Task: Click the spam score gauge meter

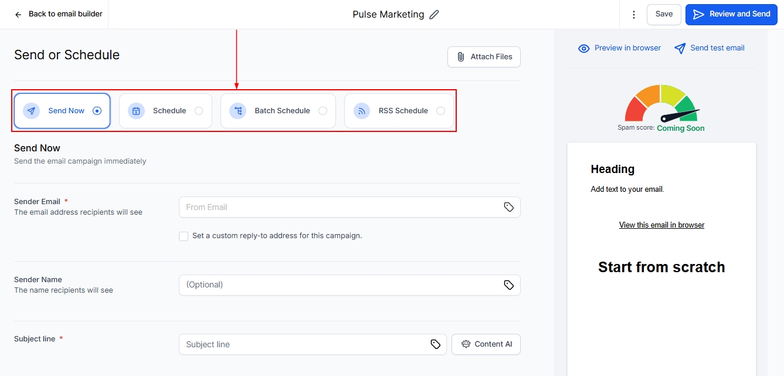Action: (661, 104)
